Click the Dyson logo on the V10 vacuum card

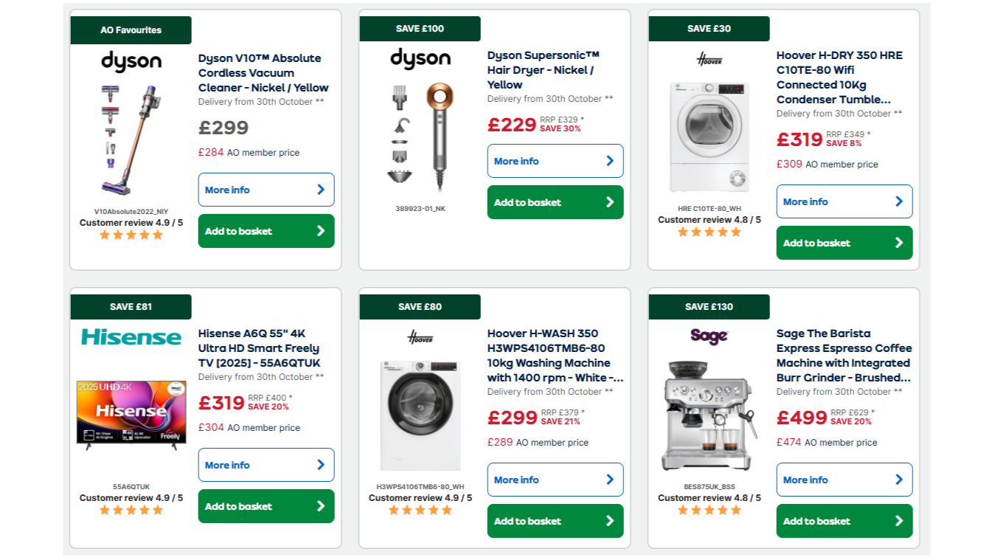pos(131,61)
